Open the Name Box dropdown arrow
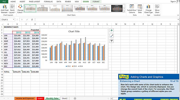The height and width of the screenshot is (100, 180). (x=13, y=19)
